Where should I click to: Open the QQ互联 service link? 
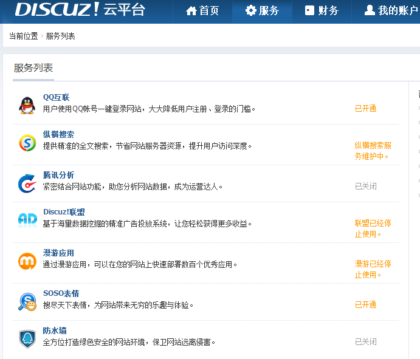(x=57, y=97)
